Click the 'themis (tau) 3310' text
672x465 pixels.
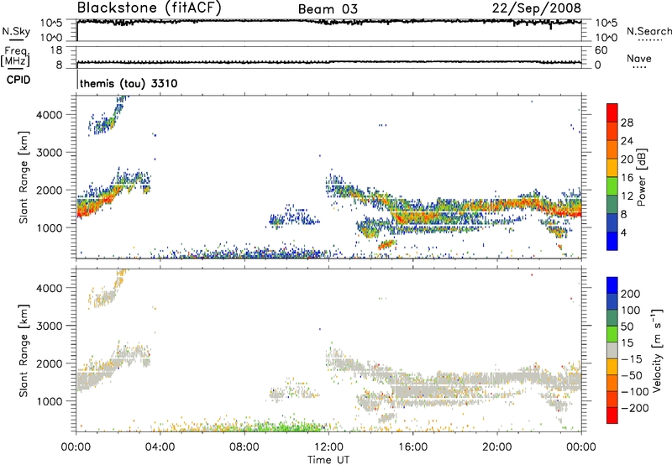click(129, 83)
